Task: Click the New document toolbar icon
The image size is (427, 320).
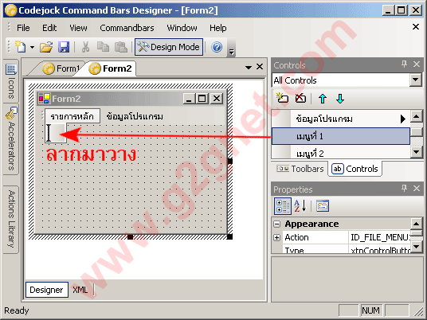Action: coord(21,47)
